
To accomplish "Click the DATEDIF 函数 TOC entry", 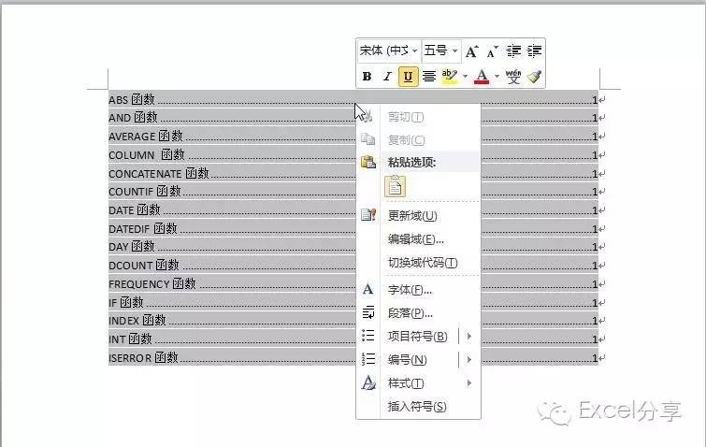I will coord(143,229).
